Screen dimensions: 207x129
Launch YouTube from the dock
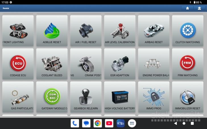(x=109, y=123)
